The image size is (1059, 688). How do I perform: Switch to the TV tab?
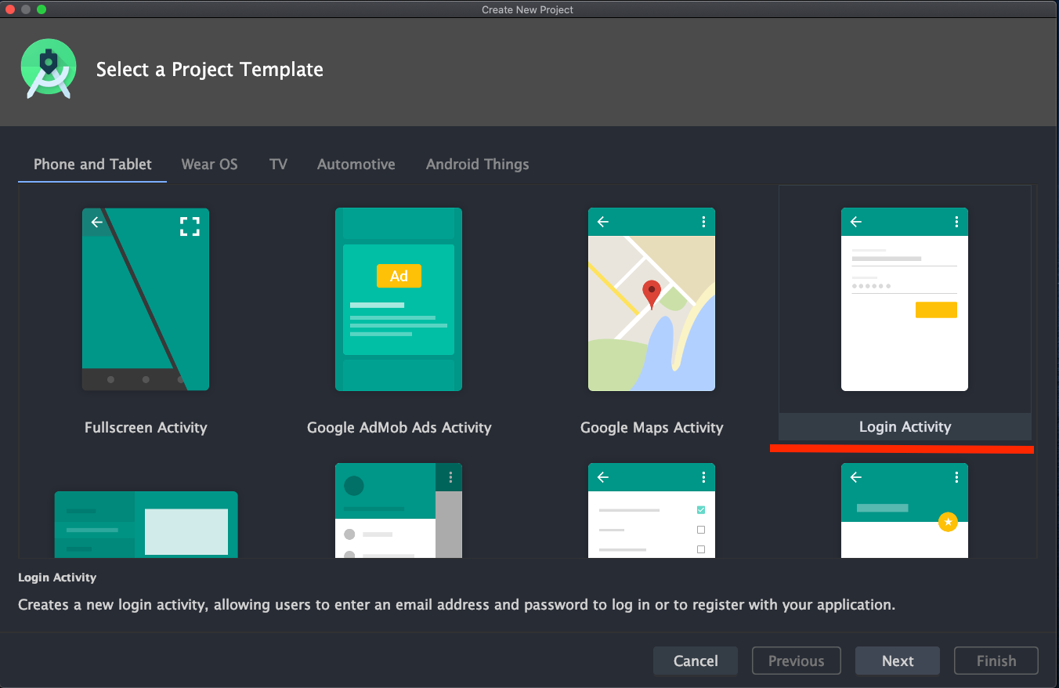click(x=278, y=165)
